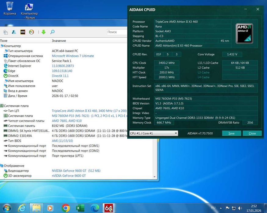Select the Имя компьютера row
This screenshot has width=267, height=213.
pos(64,81)
